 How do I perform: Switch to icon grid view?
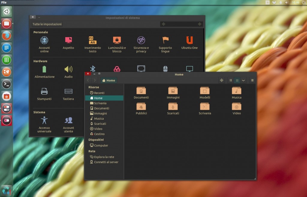pos(237,80)
